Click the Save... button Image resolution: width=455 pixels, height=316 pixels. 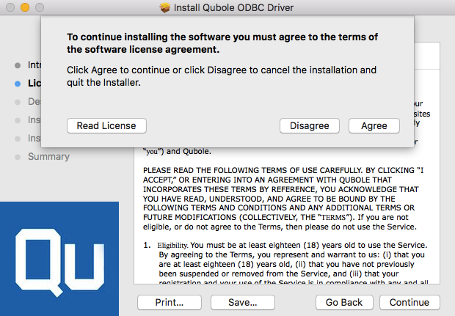[x=243, y=302]
